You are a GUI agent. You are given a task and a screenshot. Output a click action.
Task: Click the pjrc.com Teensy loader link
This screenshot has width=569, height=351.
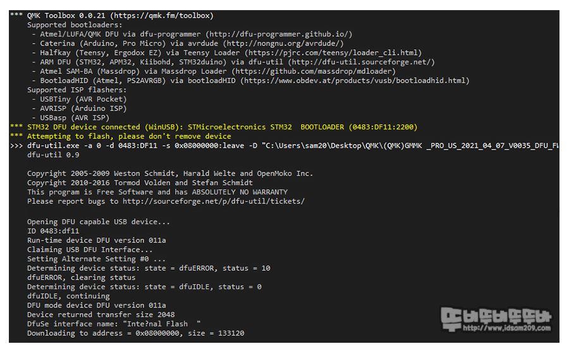coord(333,53)
